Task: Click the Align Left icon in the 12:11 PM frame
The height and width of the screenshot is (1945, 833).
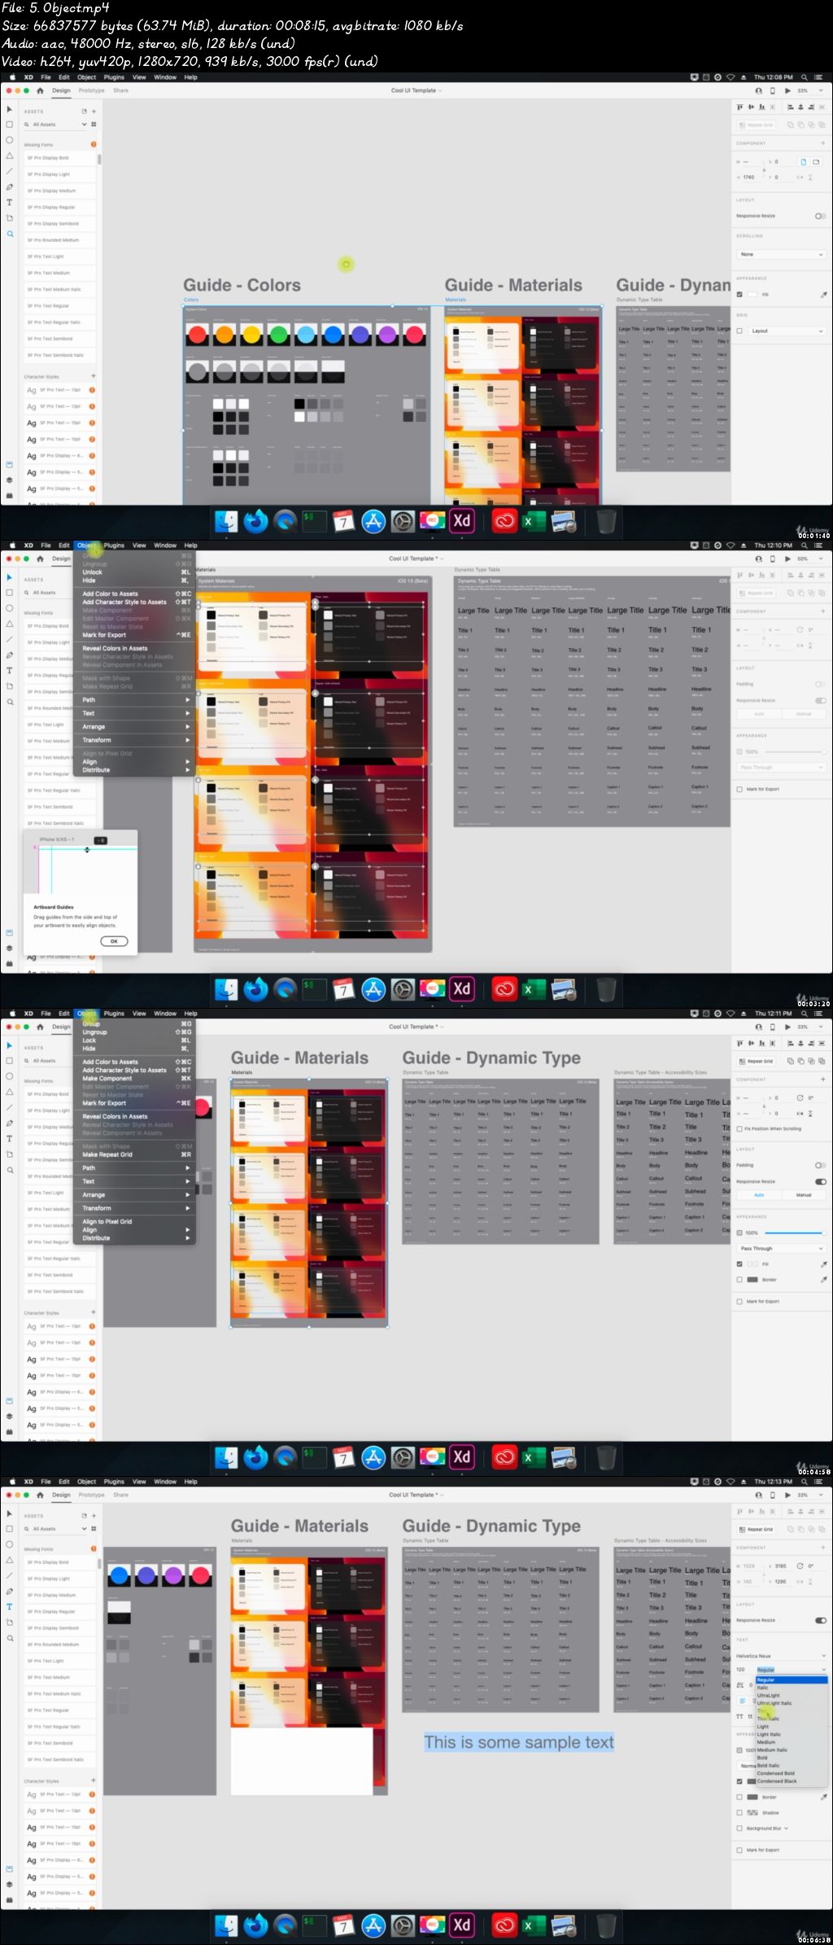Action: [x=789, y=1043]
